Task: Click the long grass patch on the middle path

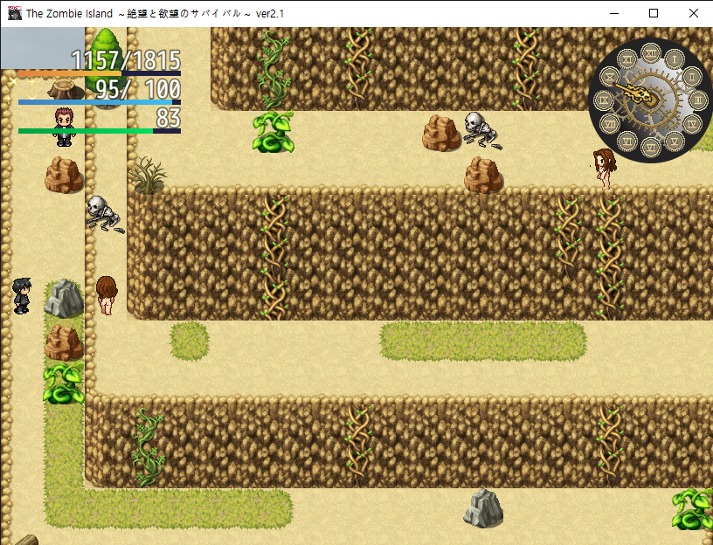Action: [483, 341]
